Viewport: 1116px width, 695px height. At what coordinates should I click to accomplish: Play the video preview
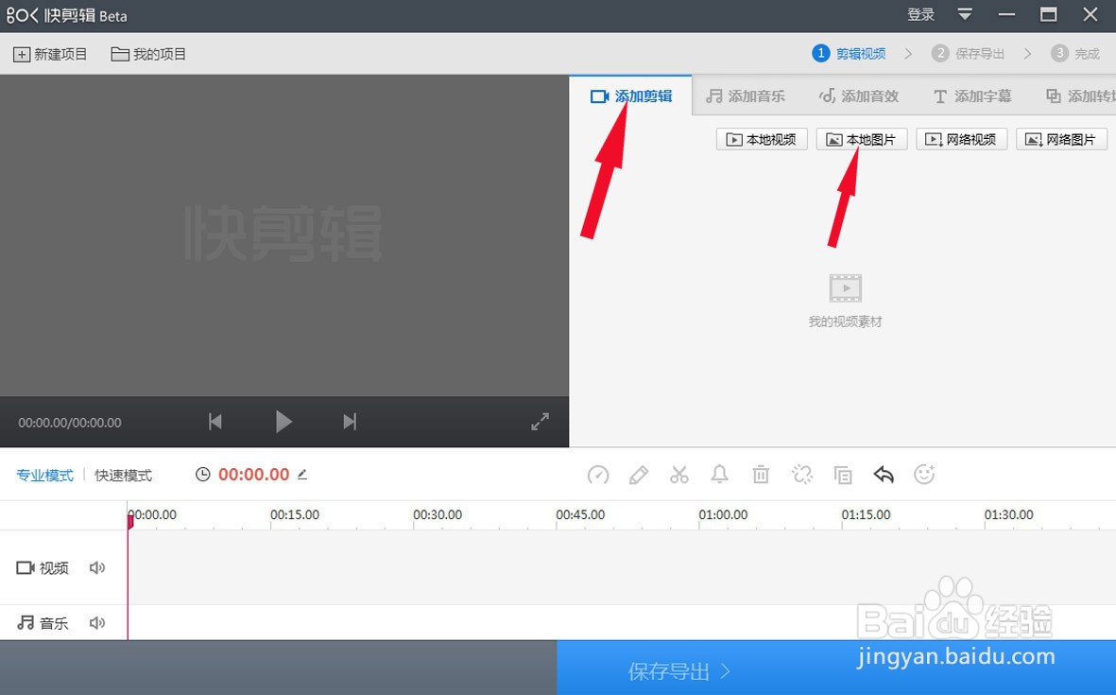point(283,422)
